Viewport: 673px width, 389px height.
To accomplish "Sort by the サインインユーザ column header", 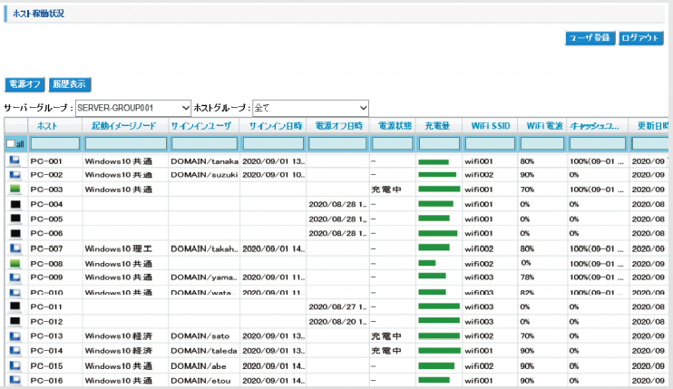I will click(200, 126).
